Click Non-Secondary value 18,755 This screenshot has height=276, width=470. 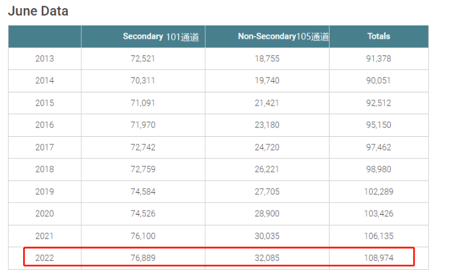point(267,59)
